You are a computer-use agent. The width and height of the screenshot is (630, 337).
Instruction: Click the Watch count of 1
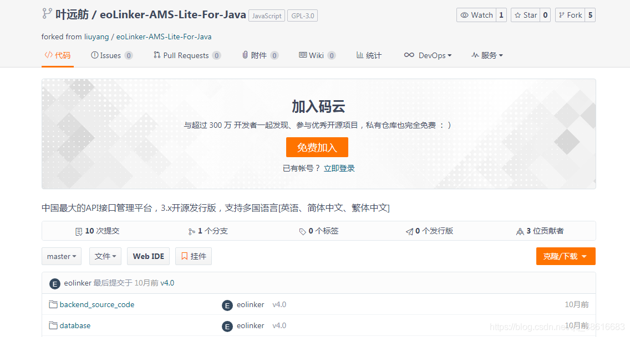click(x=501, y=15)
